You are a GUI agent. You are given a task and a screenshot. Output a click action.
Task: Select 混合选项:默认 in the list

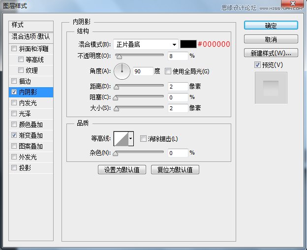31,37
